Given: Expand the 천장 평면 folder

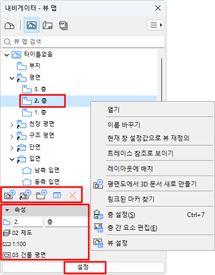Looking at the screenshot, I should (x=12, y=125).
